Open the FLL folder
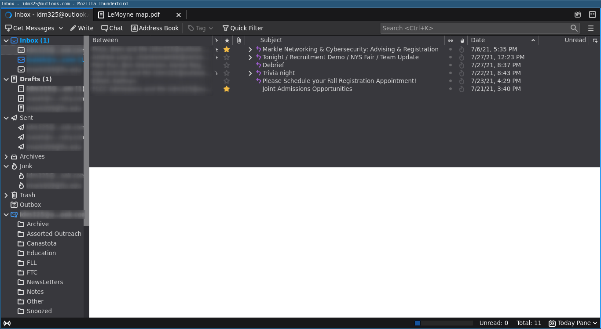 click(x=32, y=263)
